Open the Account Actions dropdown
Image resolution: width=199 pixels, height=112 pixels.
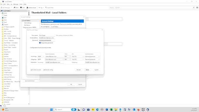[30, 81]
